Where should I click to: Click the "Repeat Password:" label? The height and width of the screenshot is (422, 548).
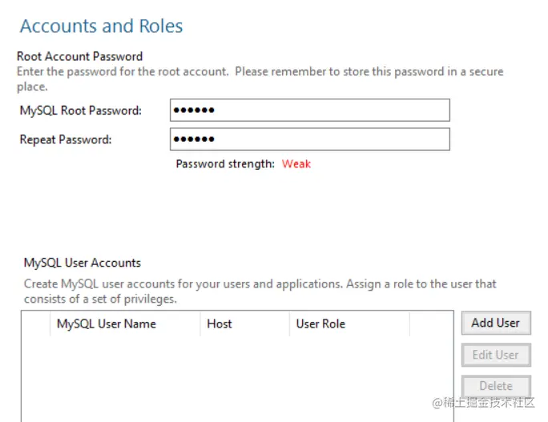(x=66, y=139)
